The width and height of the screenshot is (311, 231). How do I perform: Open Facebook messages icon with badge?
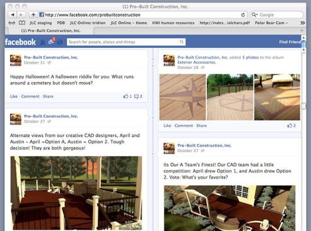click(51, 42)
